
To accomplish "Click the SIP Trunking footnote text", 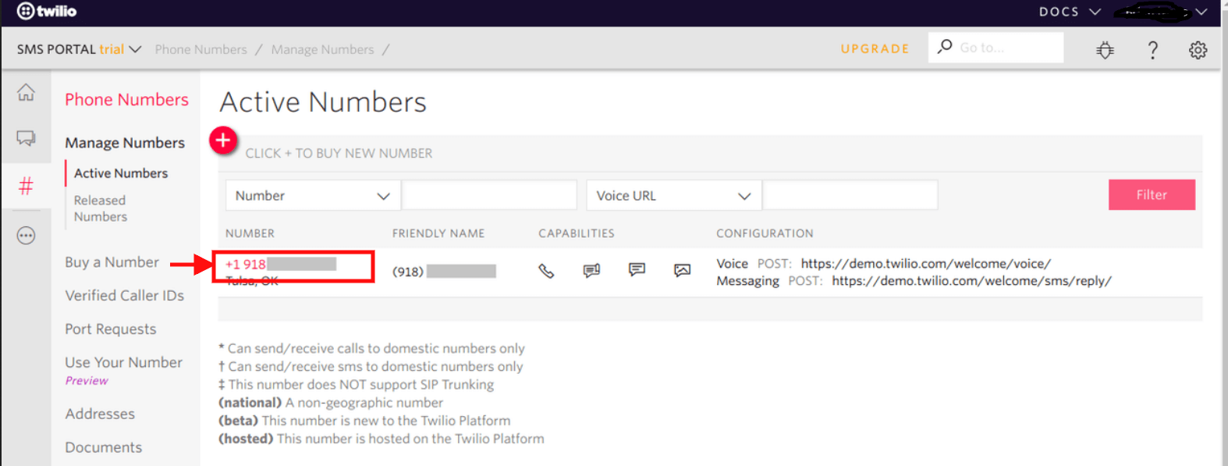I will click(x=356, y=385).
